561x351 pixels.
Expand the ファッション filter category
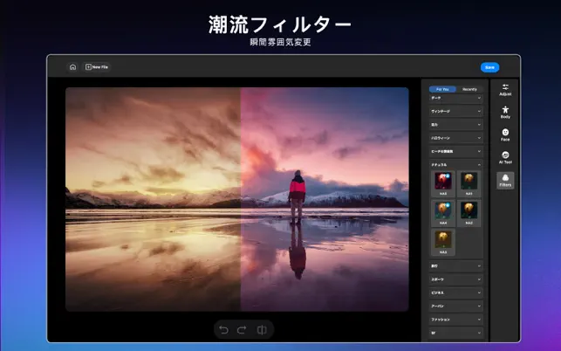pos(455,320)
